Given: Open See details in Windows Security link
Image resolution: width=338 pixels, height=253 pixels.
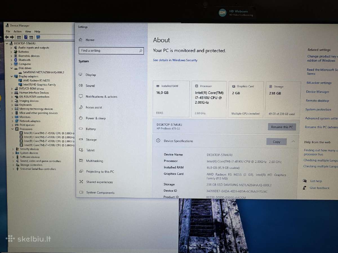Looking at the screenshot, I should pos(175,60).
